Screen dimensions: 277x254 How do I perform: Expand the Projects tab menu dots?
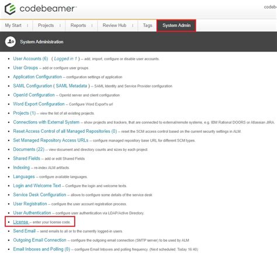click(60, 26)
